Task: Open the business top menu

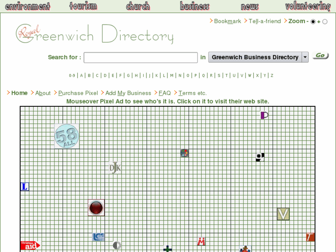Action: [x=195, y=6]
